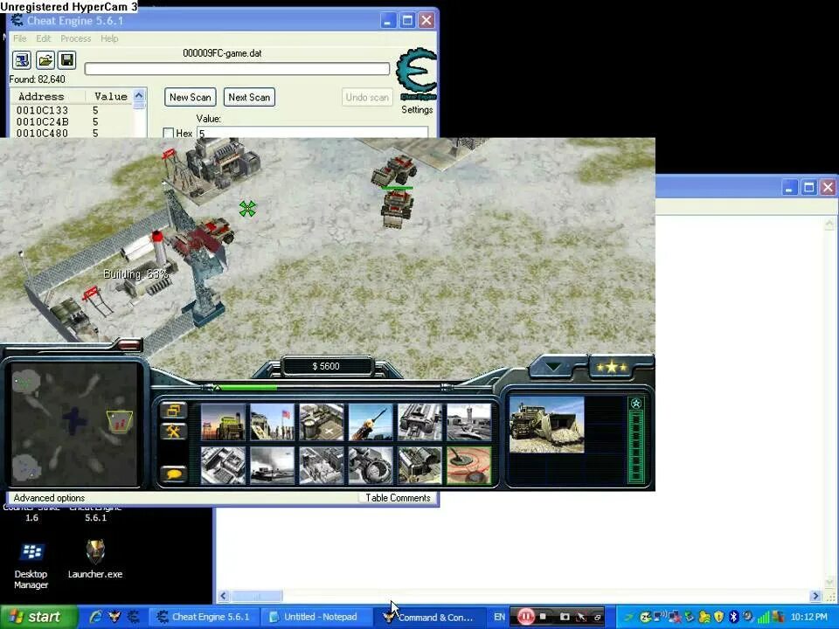Click the game minimap radar
Screen dimensions: 839x629
(x=73, y=425)
